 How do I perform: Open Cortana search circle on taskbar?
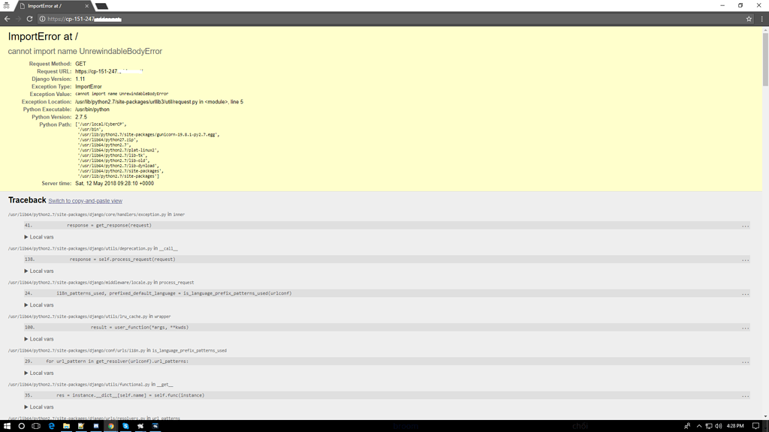[22, 426]
